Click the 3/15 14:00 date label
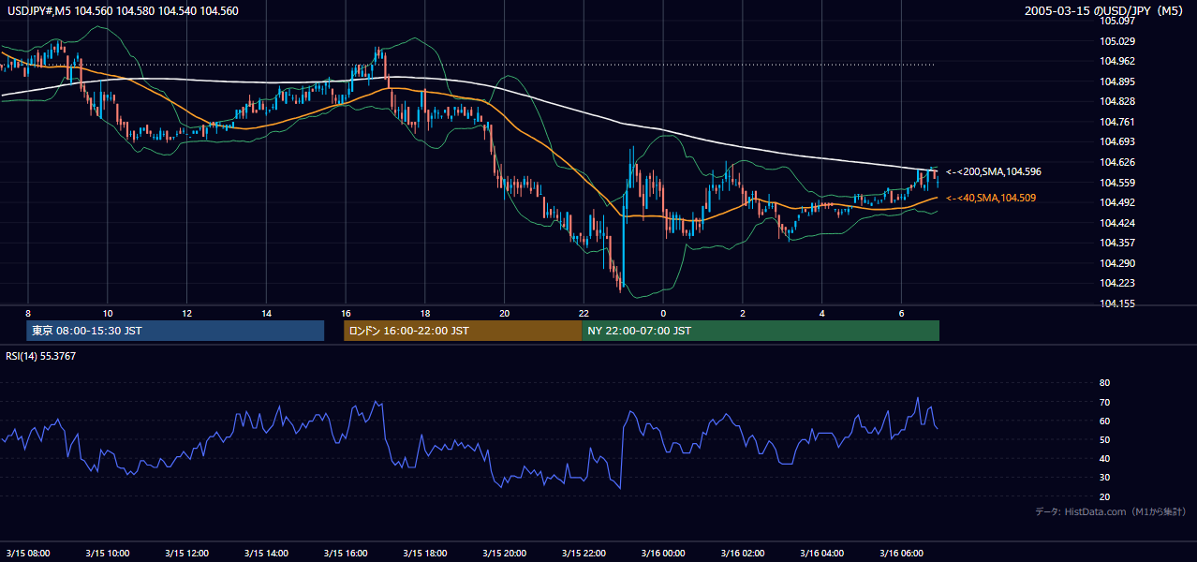The height and width of the screenshot is (562, 1197). click(x=266, y=553)
